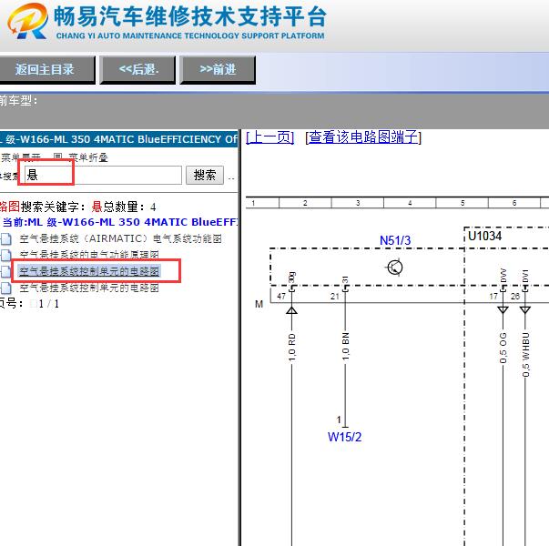Go back with the <<后退. button
549x546 pixels.
137,70
